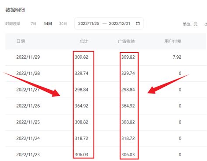
Task: Select date cell 2022/11/25 in table
Action: click(x=28, y=122)
